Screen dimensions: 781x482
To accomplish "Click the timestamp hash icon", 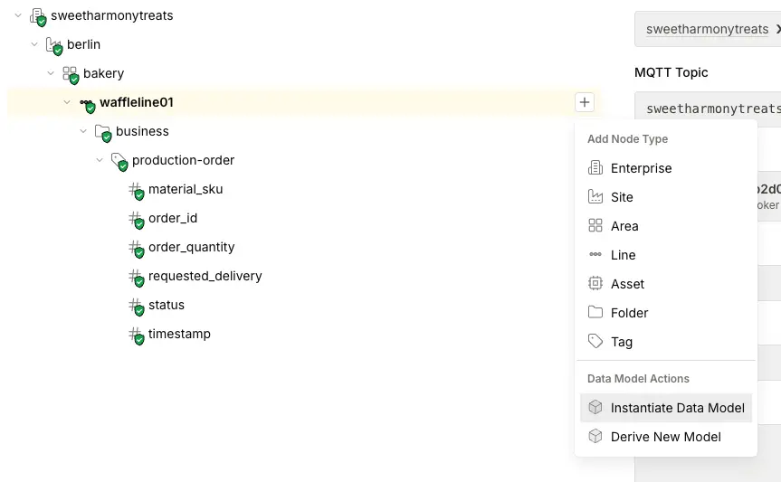I will (136, 335).
